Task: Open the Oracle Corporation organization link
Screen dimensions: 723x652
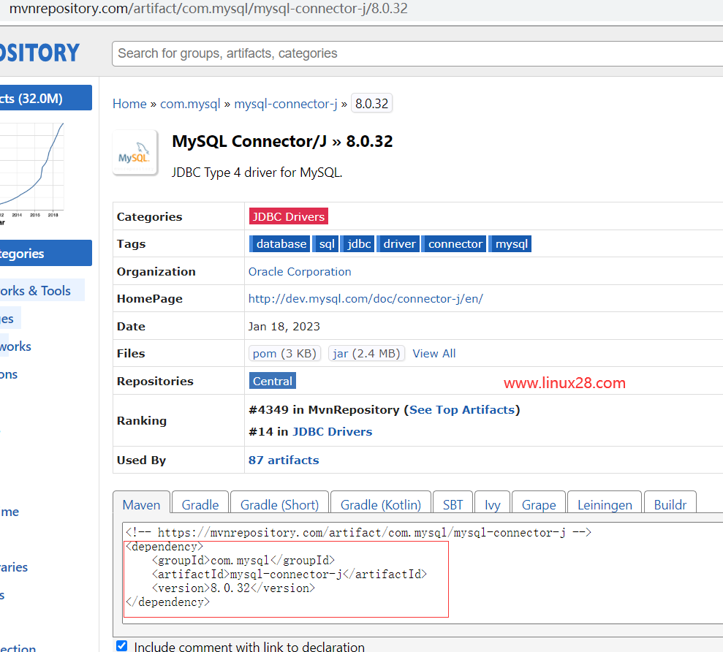Action: pyautogui.click(x=300, y=272)
